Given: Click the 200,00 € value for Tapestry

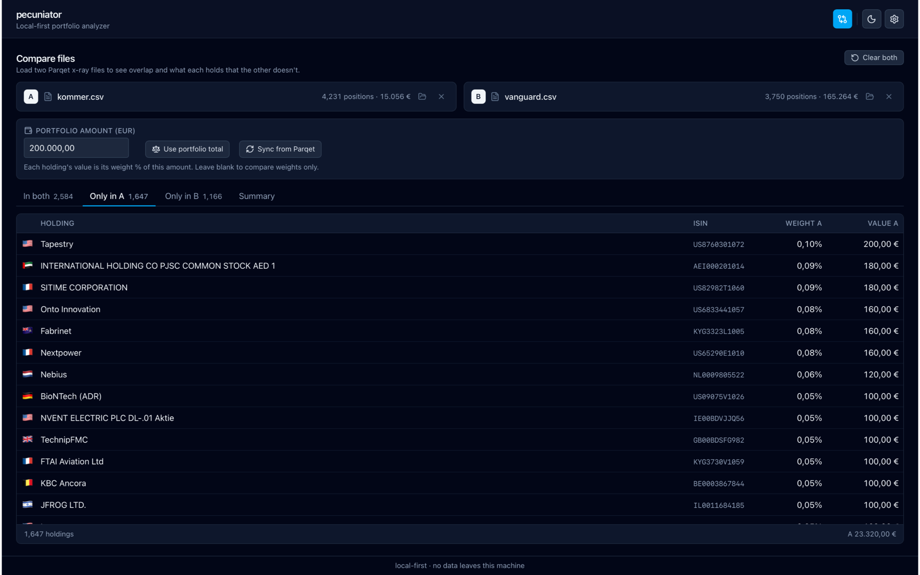Looking at the screenshot, I should click(881, 244).
